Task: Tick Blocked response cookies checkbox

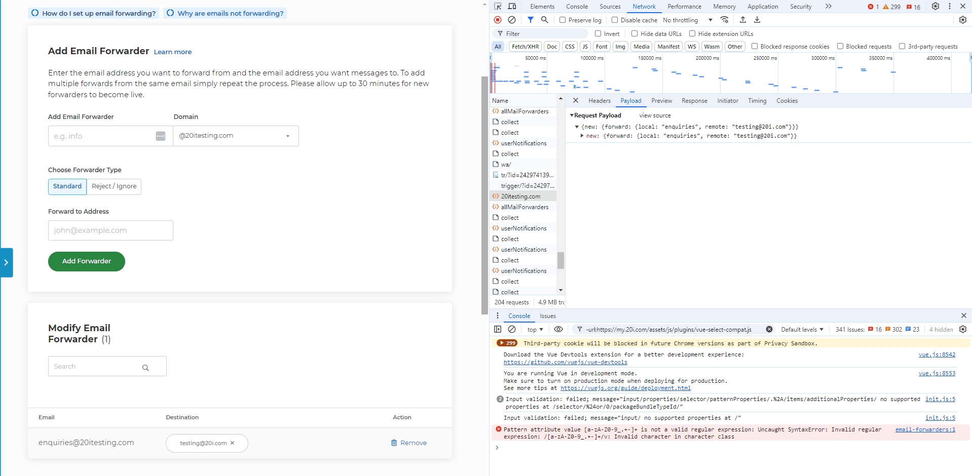Action: [x=754, y=46]
